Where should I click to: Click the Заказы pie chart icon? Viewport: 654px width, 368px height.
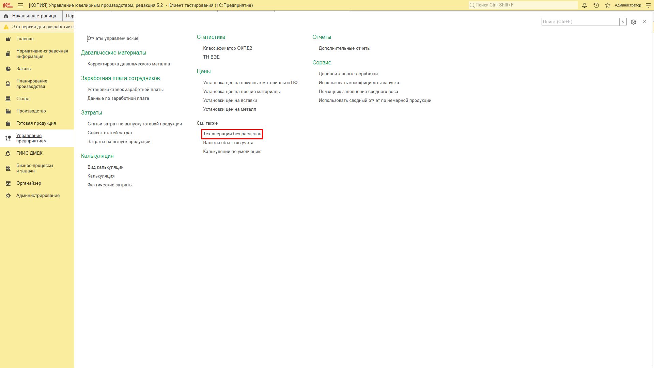click(8, 69)
